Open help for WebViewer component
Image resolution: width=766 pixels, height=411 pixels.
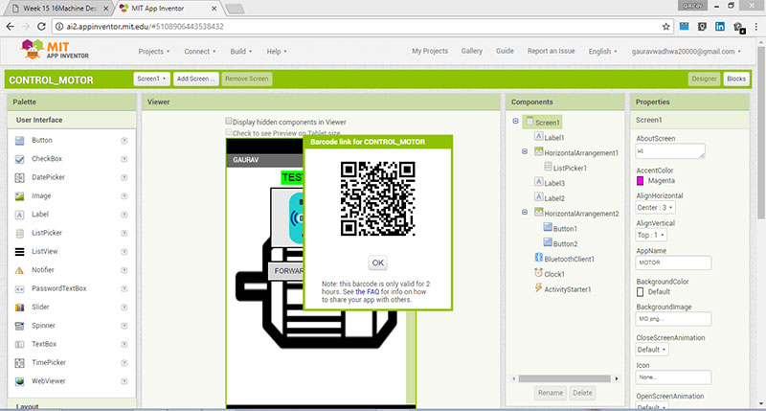pyautogui.click(x=124, y=381)
